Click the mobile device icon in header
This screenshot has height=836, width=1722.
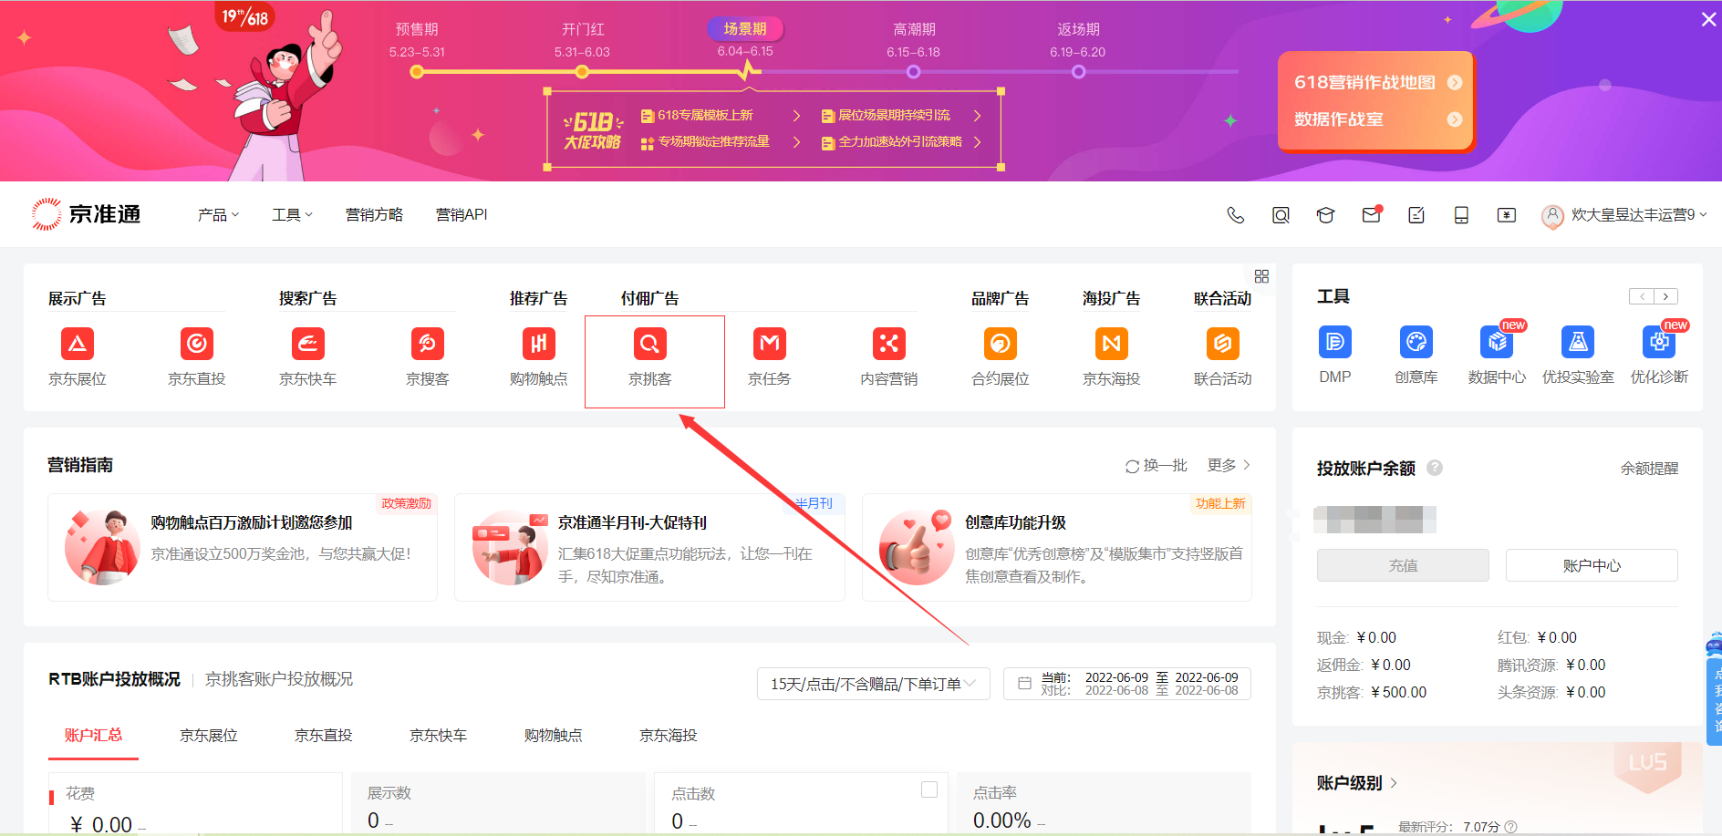1461,215
